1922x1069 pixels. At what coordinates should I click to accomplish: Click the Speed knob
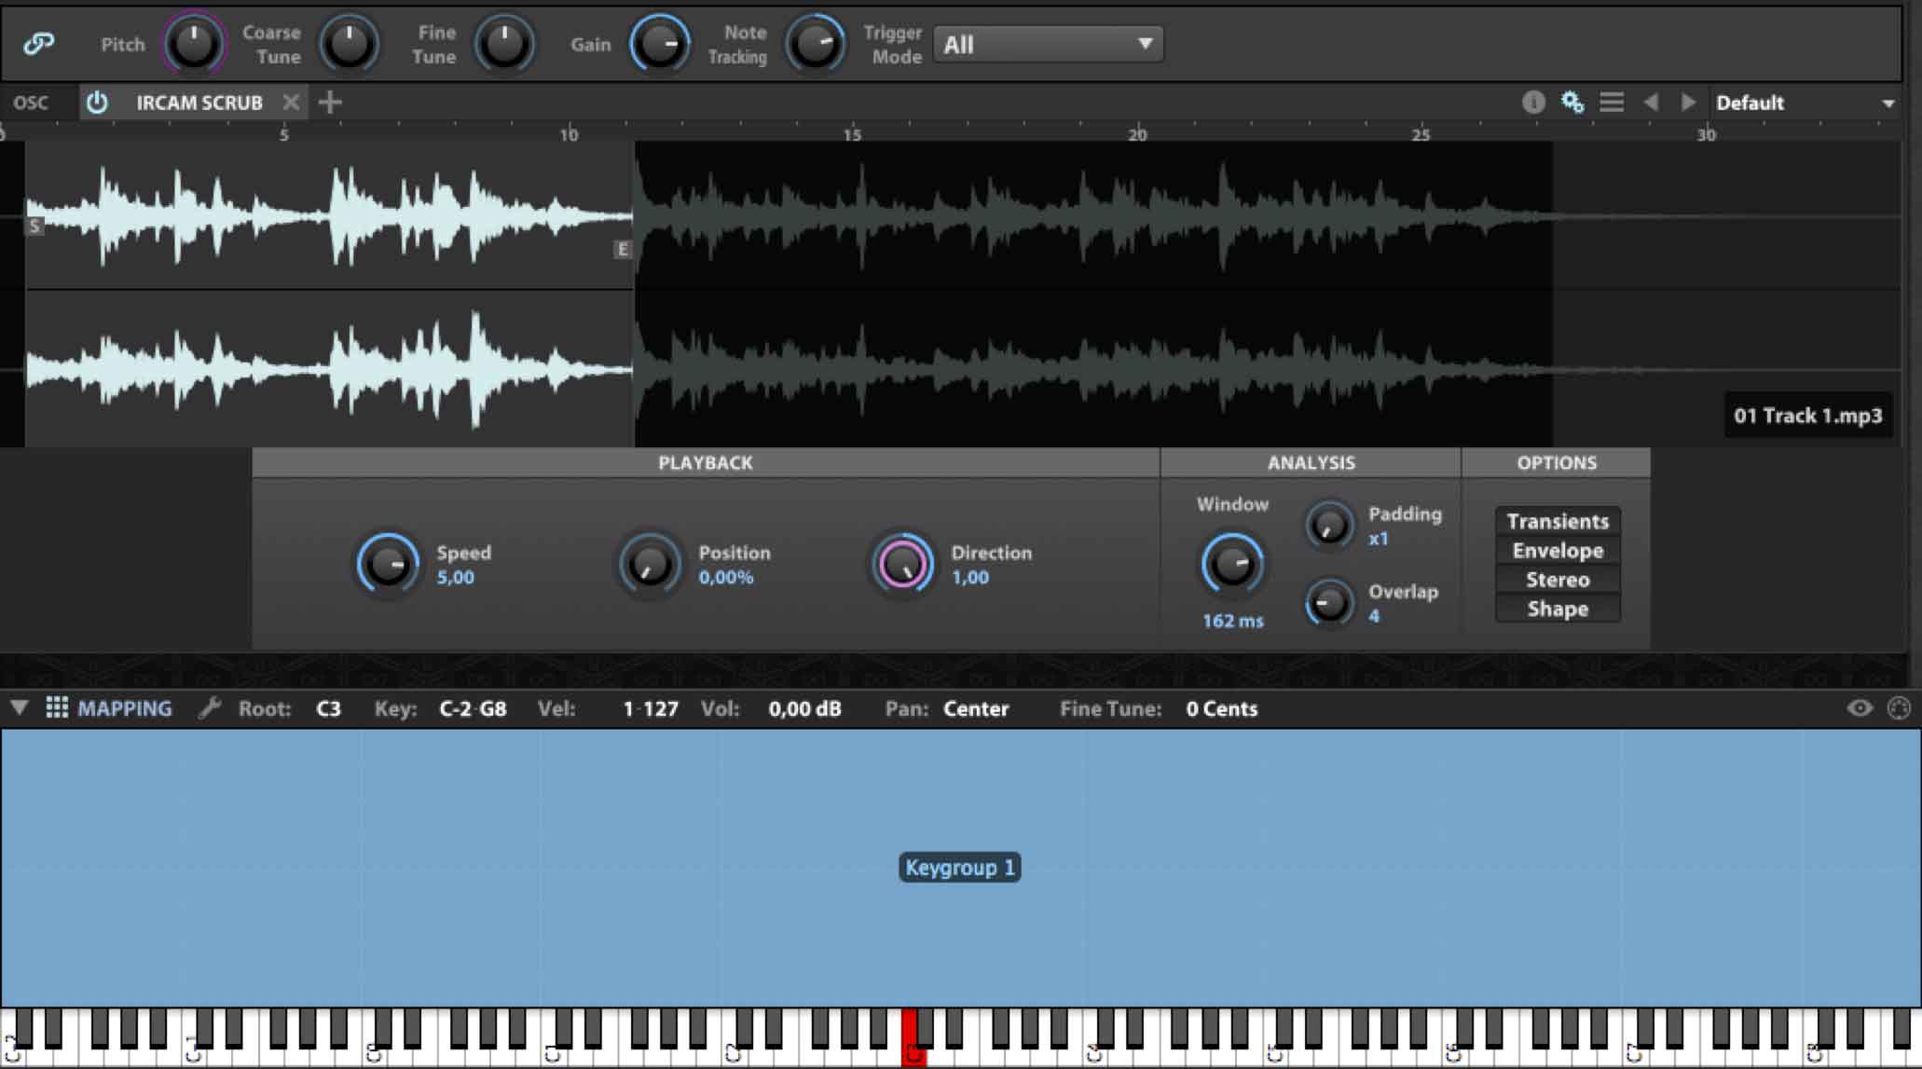(387, 564)
